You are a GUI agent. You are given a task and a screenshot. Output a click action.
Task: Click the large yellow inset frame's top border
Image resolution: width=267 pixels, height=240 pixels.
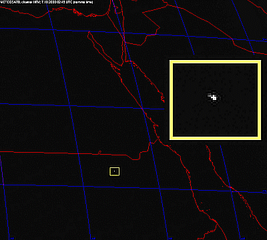215,61
